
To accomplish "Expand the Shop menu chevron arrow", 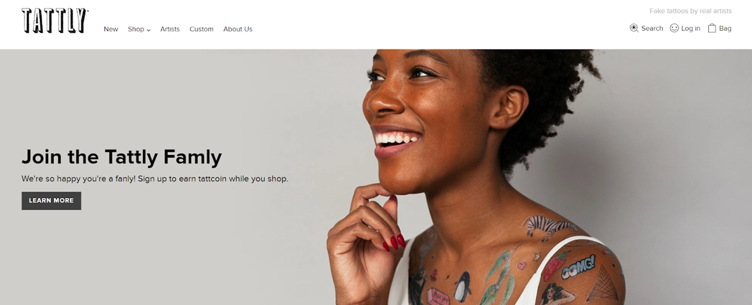I will 149,30.
